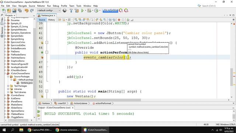Open the Files side tab
The width and height of the screenshot is (236, 133).
tap(2, 20)
